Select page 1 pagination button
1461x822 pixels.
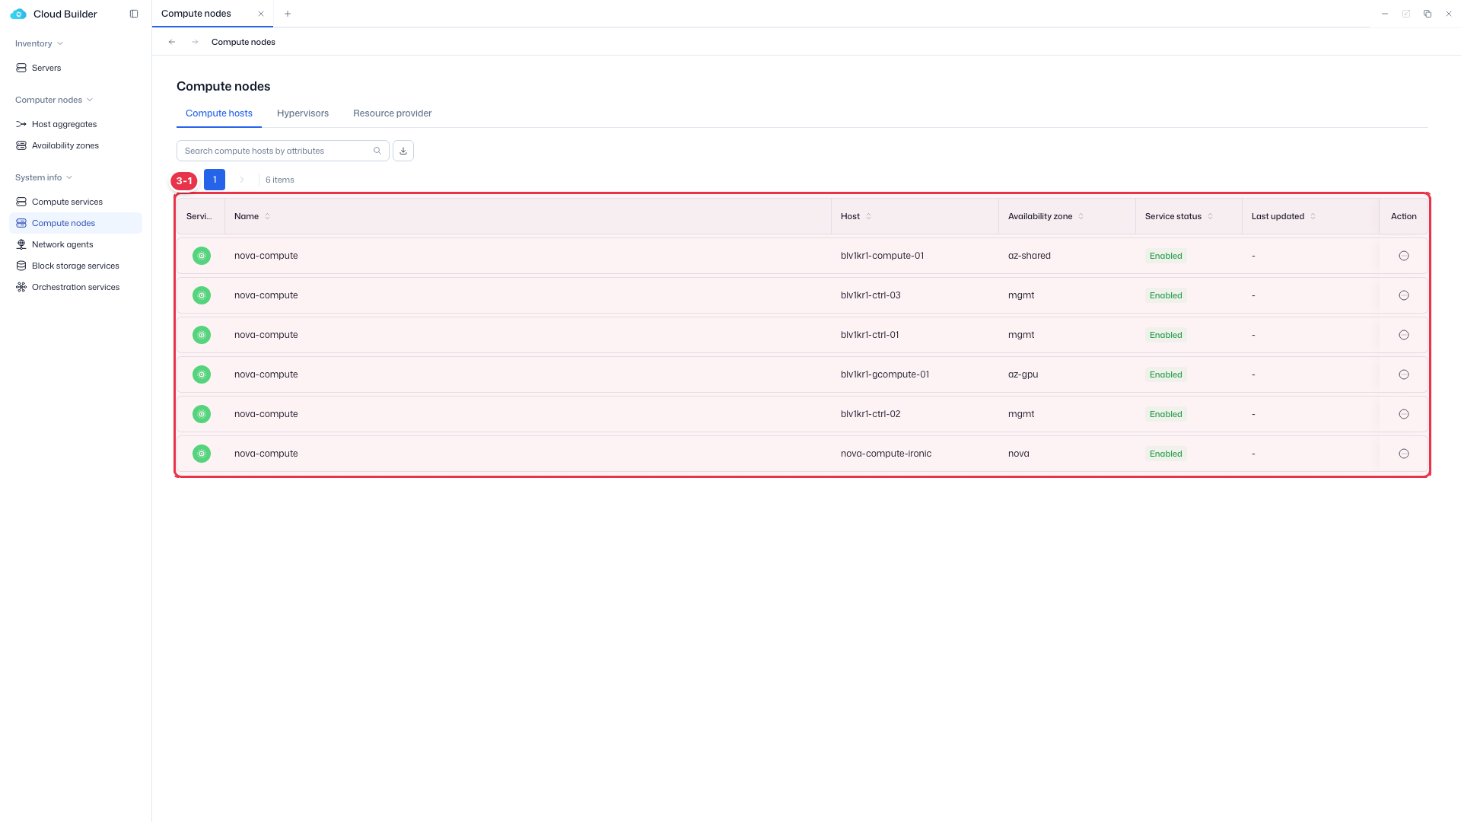[x=215, y=180]
